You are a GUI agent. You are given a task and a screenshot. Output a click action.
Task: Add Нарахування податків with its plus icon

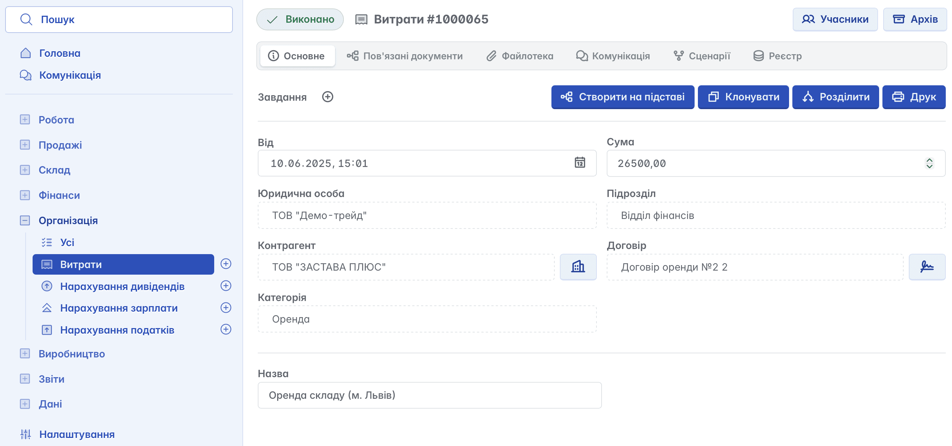(226, 330)
